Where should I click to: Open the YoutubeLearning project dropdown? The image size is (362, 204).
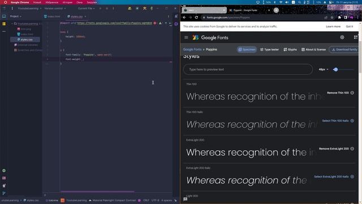(29, 8)
